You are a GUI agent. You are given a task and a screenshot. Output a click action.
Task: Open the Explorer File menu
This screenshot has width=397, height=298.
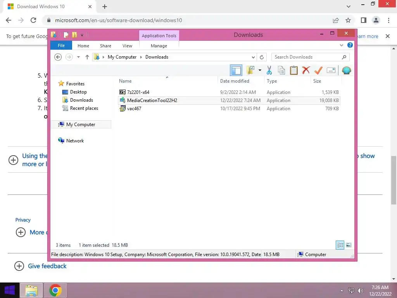tap(61, 45)
